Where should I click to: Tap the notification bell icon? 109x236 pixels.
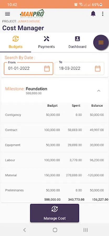[x=93, y=14]
